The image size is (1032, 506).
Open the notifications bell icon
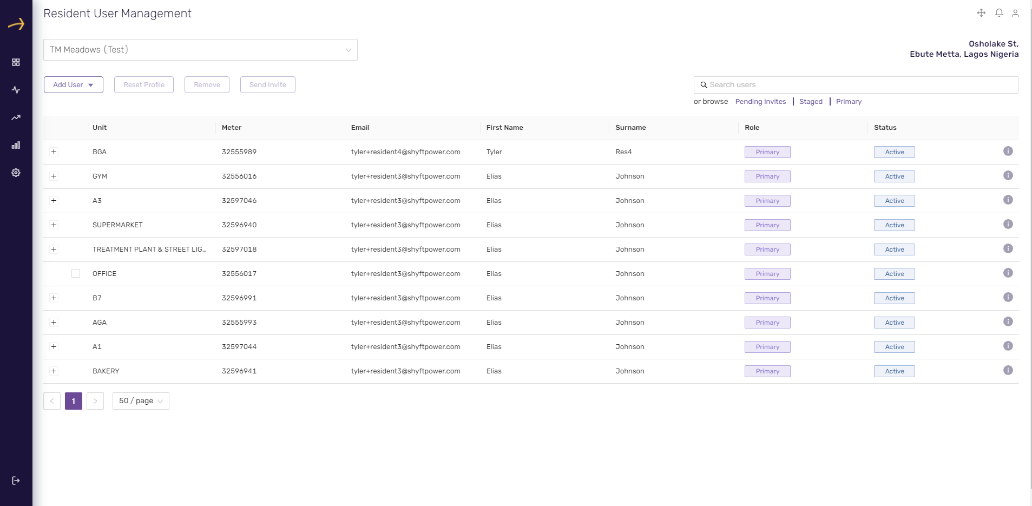click(999, 13)
